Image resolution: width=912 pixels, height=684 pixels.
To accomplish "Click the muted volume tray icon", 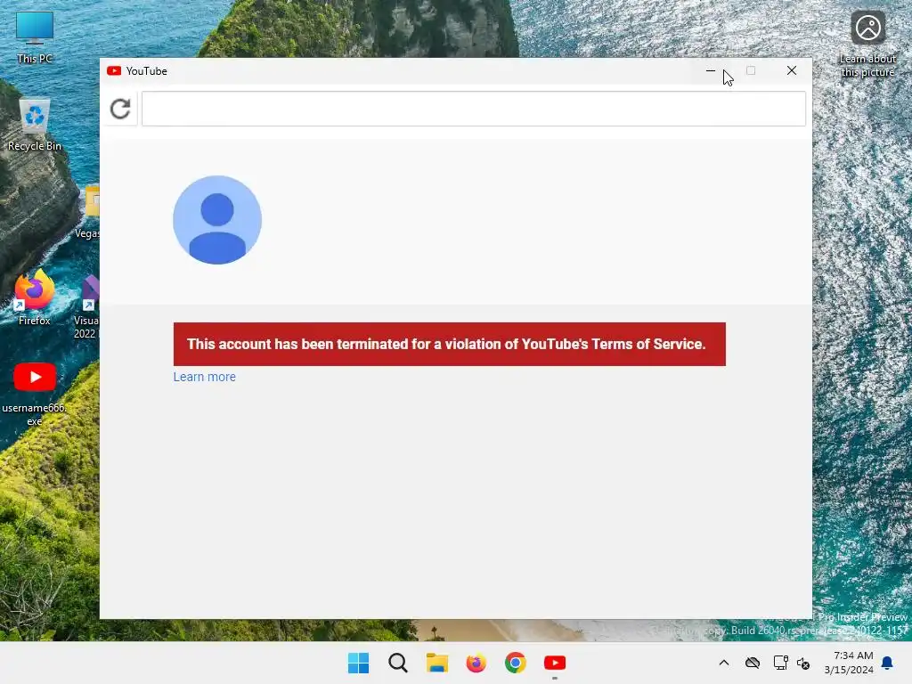I will coord(804,663).
